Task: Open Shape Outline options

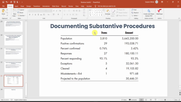Action: (x=122, y=12)
